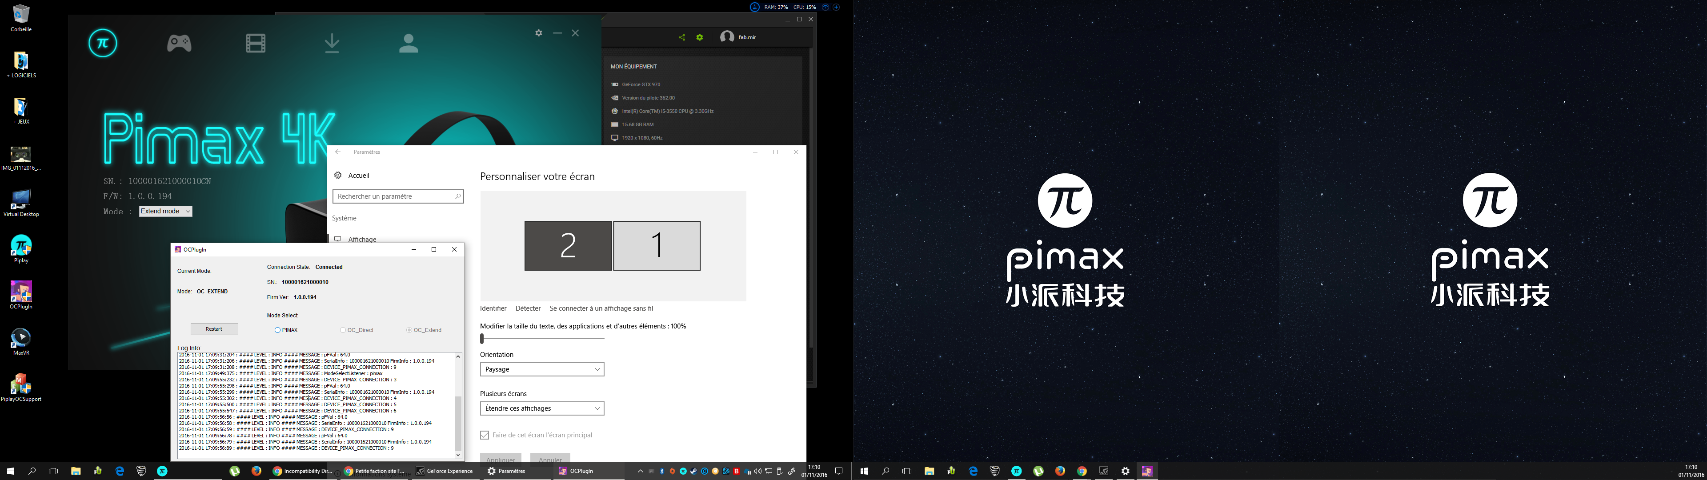The image size is (1707, 480).
Task: Open Piplay settings gear icon
Action: (x=539, y=33)
